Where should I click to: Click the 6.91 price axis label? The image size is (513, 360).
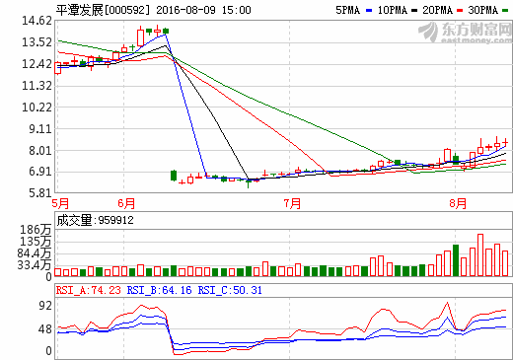click(40, 172)
